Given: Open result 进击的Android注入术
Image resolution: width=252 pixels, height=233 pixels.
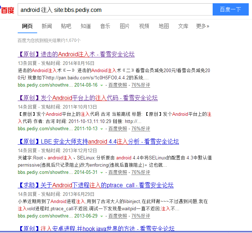Looking at the screenshot, I should click(76, 54).
